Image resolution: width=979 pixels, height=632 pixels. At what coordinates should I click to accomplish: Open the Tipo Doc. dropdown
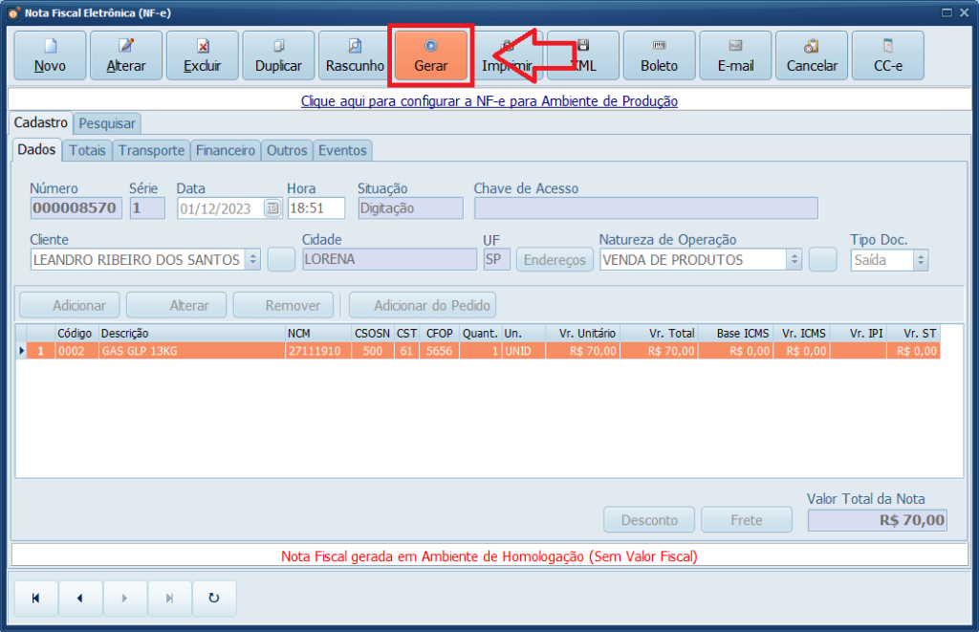click(920, 260)
